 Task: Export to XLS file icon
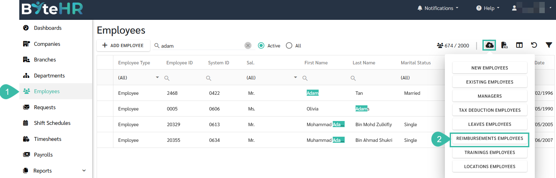coord(504,45)
